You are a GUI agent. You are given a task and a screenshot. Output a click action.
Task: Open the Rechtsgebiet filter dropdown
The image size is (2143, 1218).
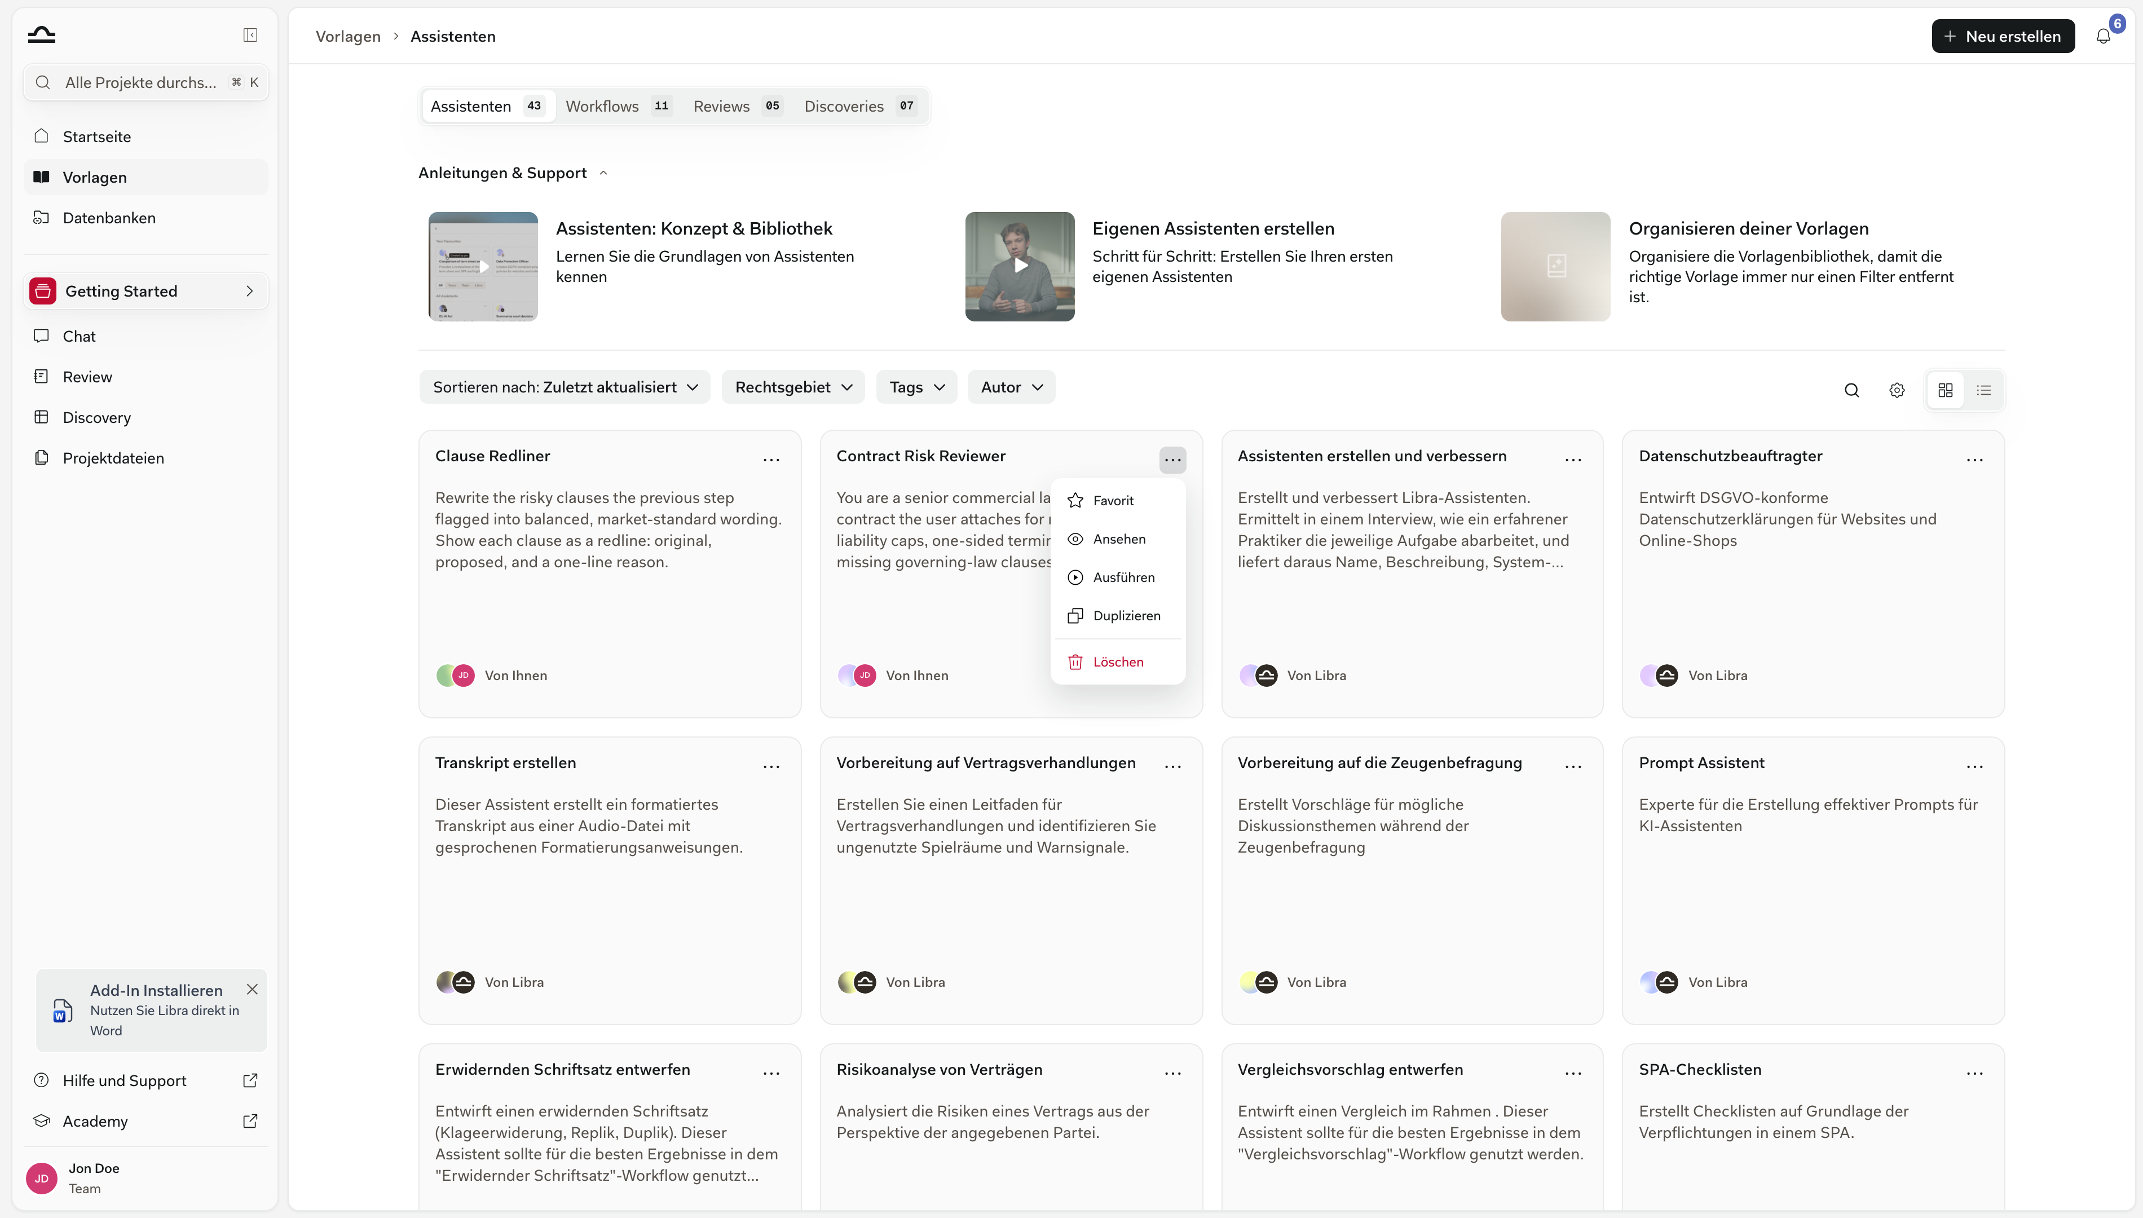[x=793, y=387]
